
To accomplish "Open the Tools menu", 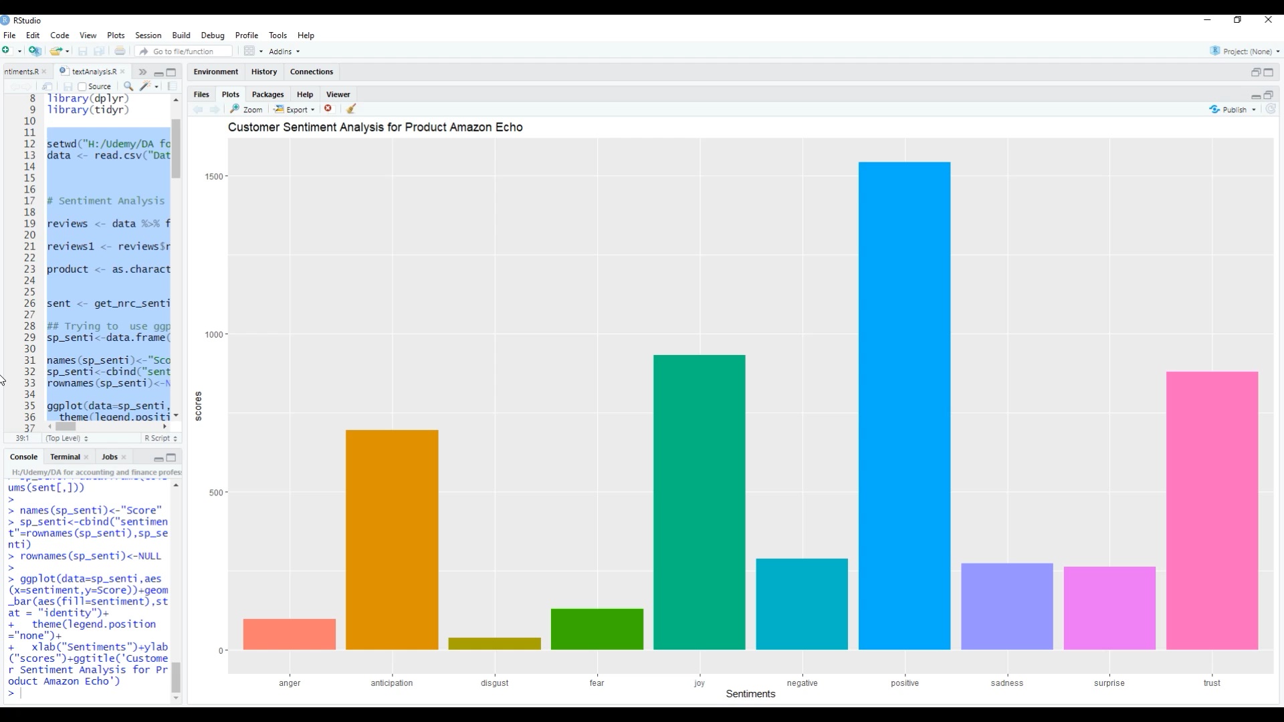I will (278, 35).
